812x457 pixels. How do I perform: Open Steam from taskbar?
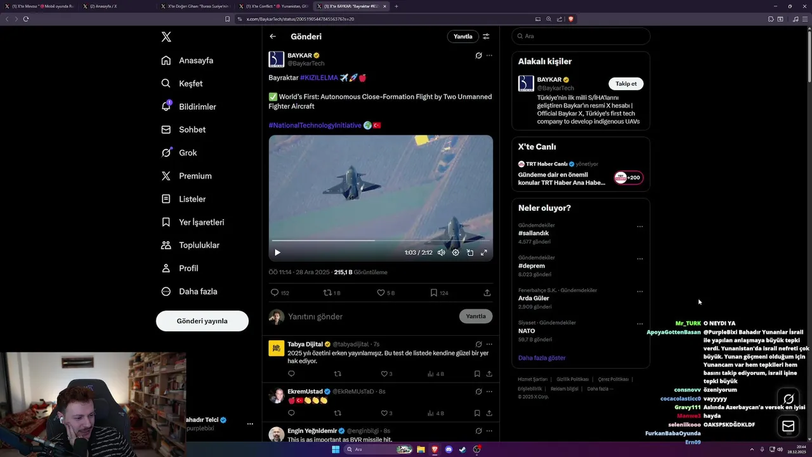point(462,449)
